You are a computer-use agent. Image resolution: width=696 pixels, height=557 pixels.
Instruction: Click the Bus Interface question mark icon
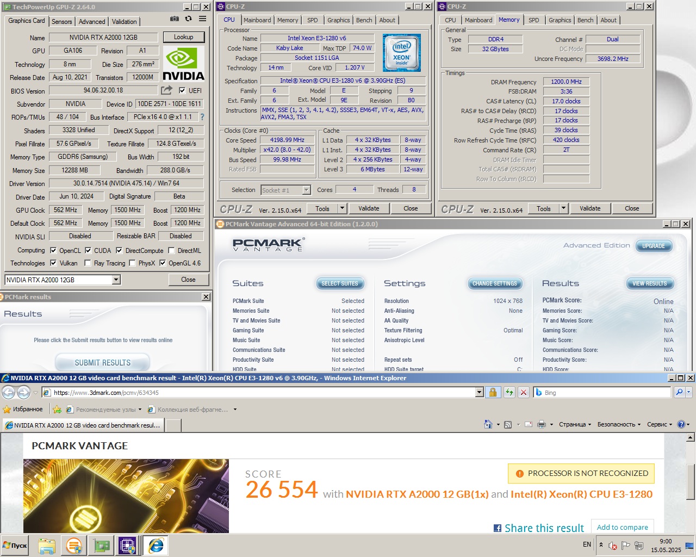[x=202, y=117]
